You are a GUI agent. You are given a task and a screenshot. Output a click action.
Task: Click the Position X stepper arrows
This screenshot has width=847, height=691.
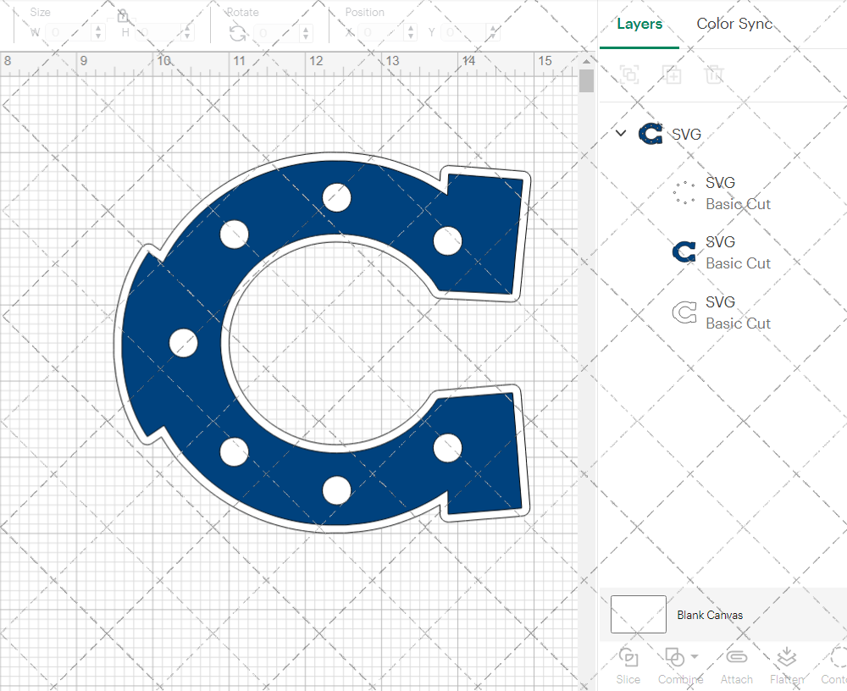(411, 32)
